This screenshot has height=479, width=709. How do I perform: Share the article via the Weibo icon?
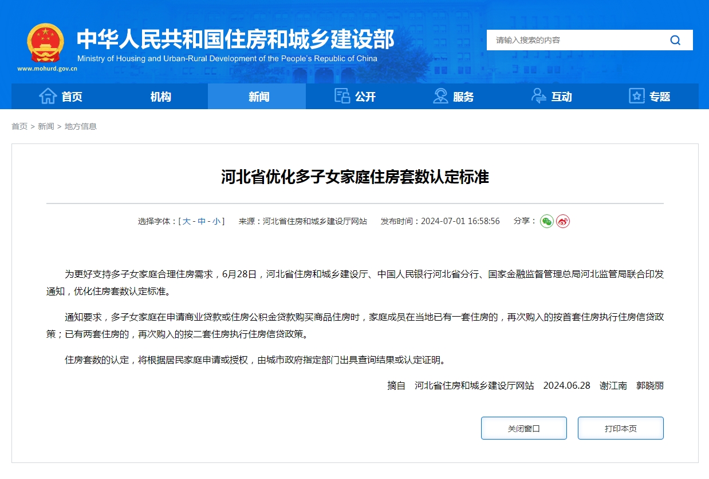[563, 221]
